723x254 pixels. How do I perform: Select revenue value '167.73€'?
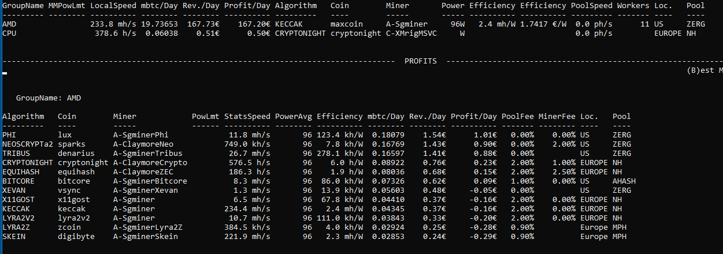[203, 24]
